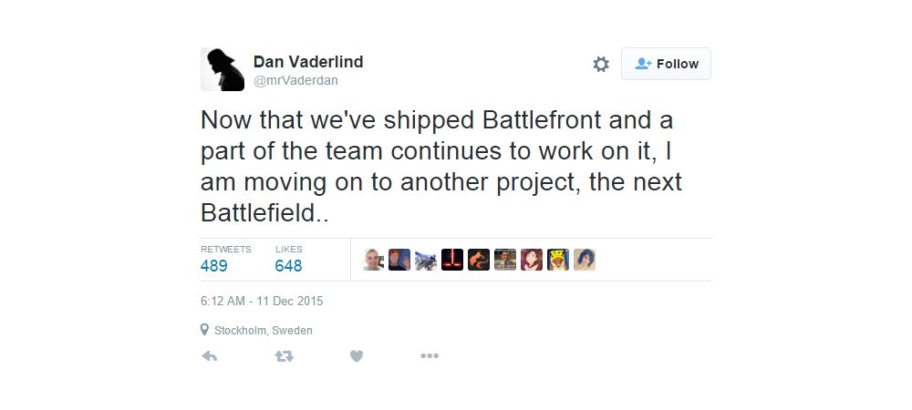Viewport: 912px width, 410px height.
Task: Open the 6:12 AM timestamp link
Action: coord(262,301)
